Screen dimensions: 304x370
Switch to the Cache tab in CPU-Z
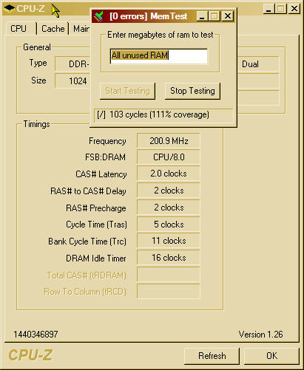point(53,29)
